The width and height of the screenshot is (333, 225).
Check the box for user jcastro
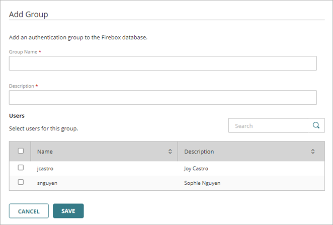point(21,168)
